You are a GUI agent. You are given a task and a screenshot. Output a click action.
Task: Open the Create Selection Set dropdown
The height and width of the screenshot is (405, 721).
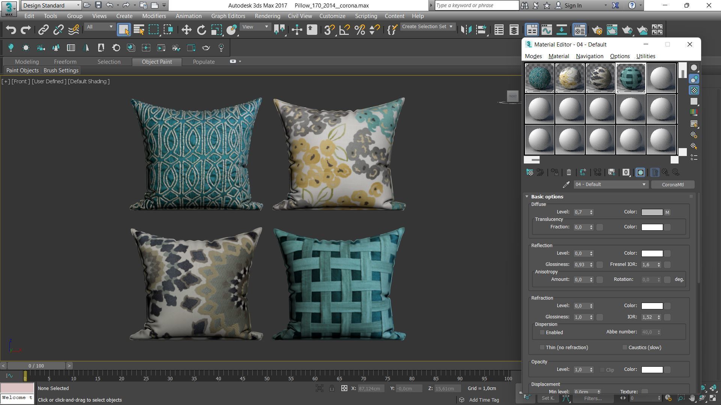427,27
